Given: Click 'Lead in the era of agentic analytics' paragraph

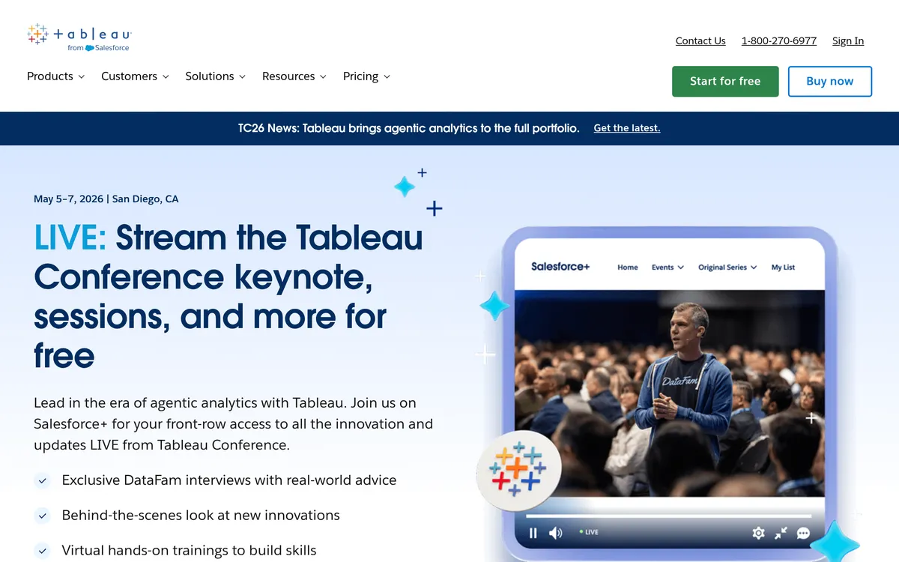Looking at the screenshot, I should pos(234,424).
